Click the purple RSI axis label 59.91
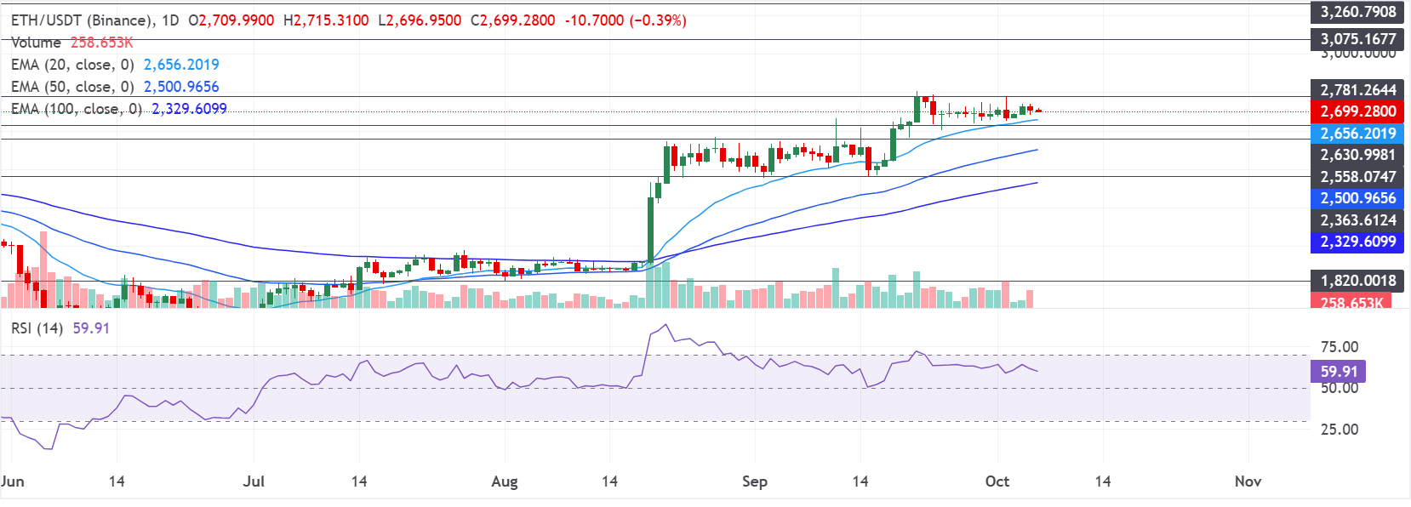 tap(1339, 372)
